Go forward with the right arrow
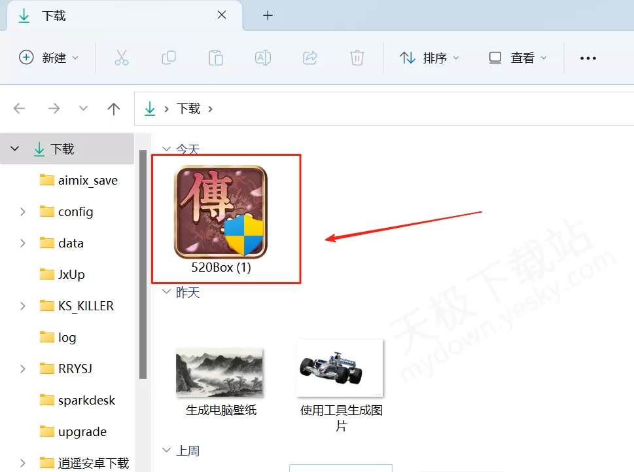Screen dimensions: 634x472 coord(54,109)
